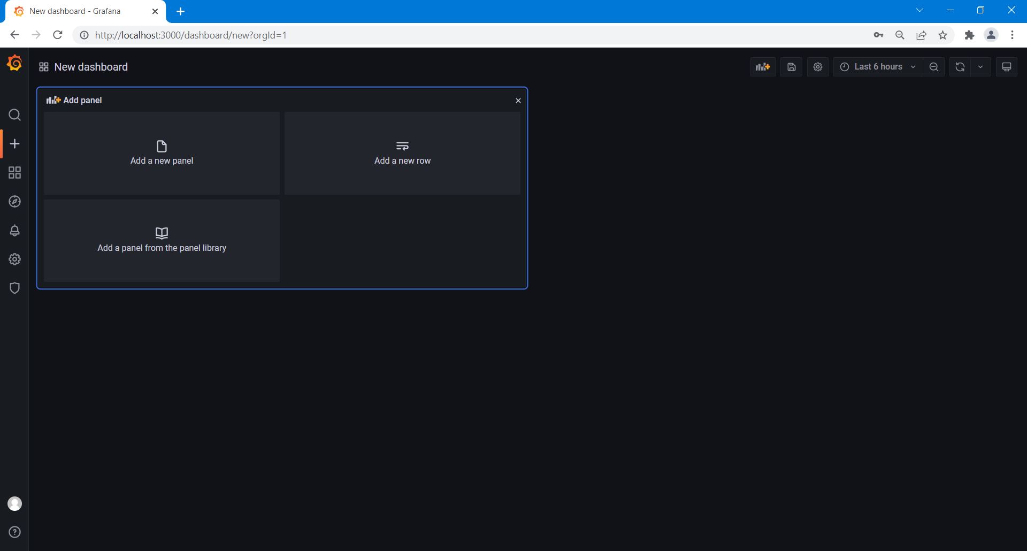Select Add a panel from the panel library
Image resolution: width=1027 pixels, height=551 pixels.
click(x=162, y=241)
